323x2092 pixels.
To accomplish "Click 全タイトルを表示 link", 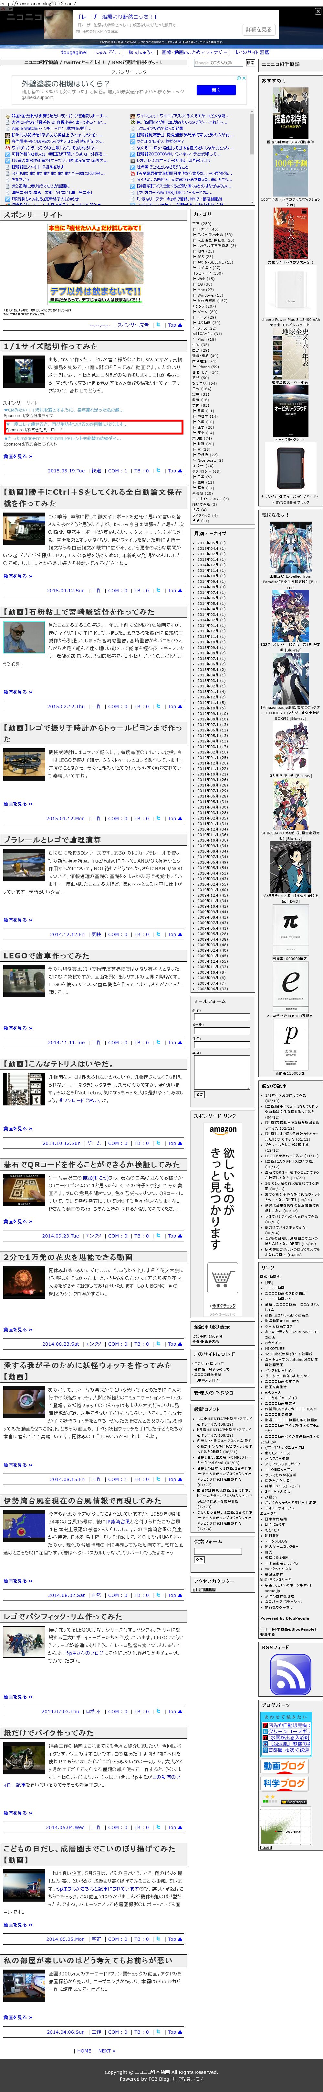I will pyautogui.click(x=206, y=1341).
